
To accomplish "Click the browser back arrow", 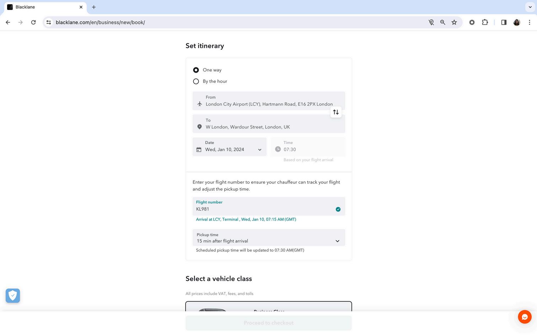I will 8,22.
